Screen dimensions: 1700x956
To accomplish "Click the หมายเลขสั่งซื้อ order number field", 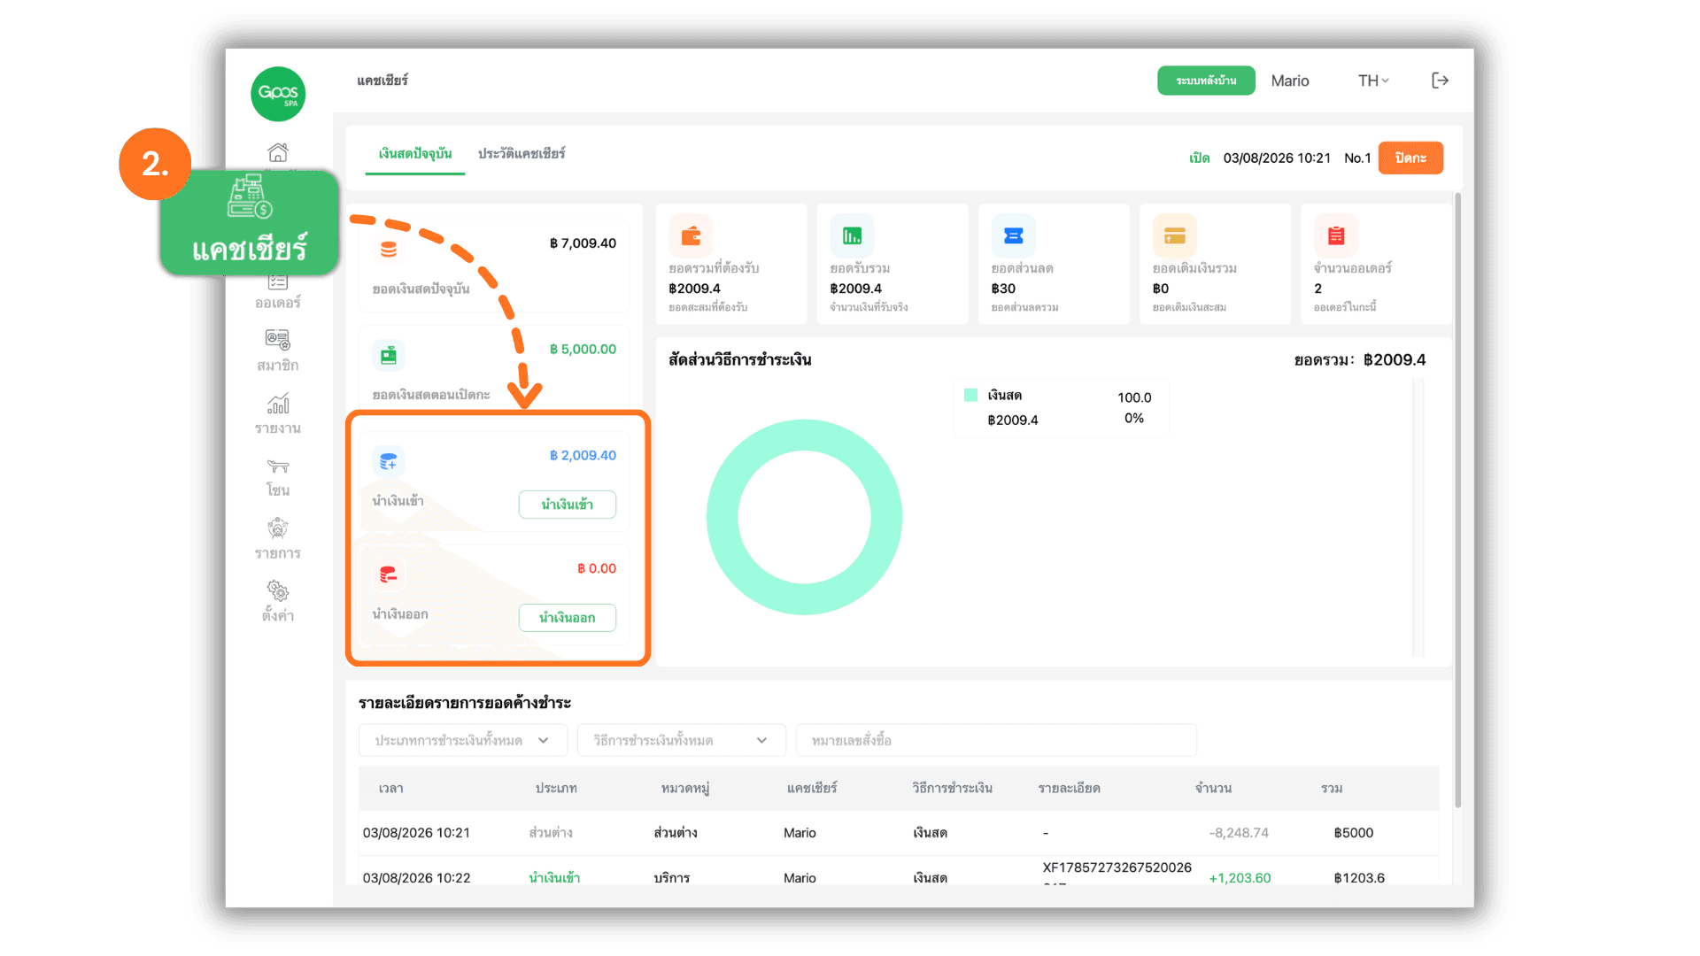I will 996,740.
